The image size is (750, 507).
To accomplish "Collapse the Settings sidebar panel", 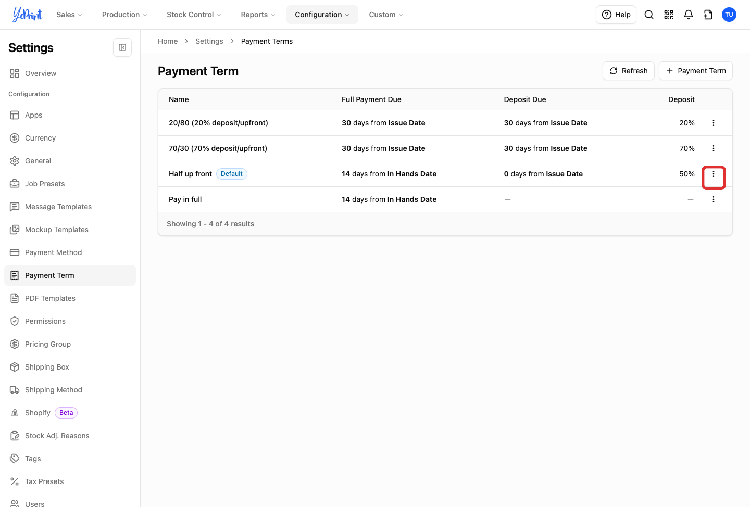I will (122, 47).
